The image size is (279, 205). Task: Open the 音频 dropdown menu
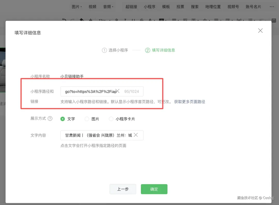(x=108, y=7)
